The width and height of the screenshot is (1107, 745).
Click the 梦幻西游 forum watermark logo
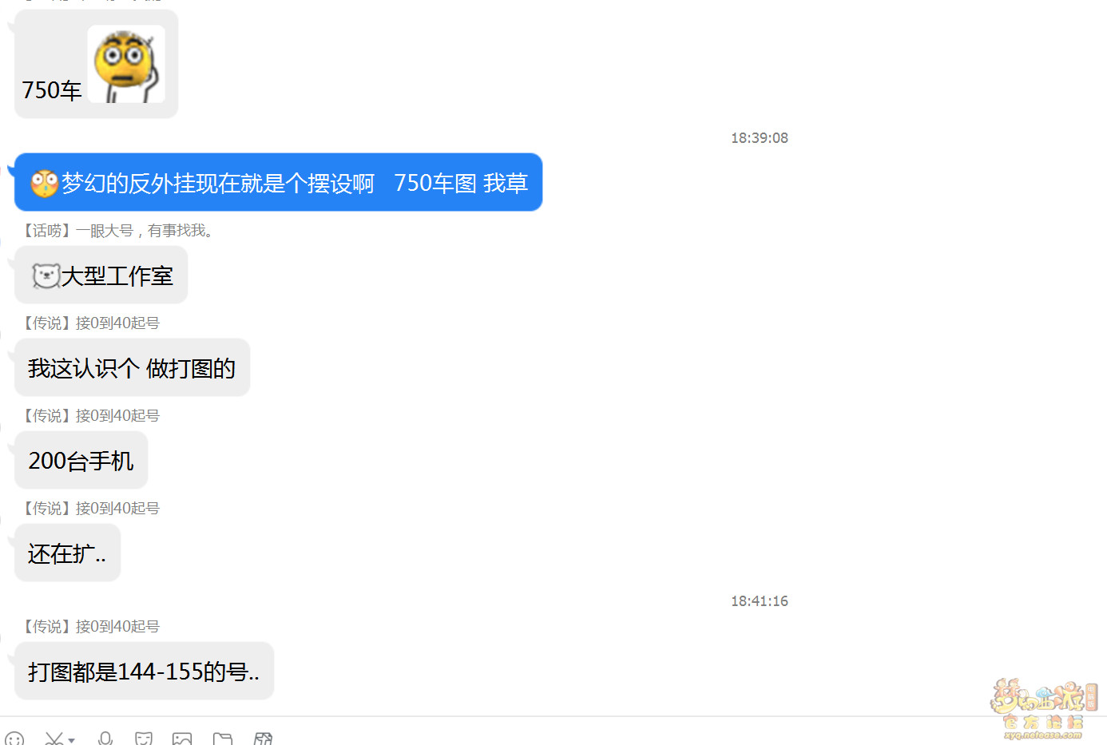pyautogui.click(x=1044, y=708)
